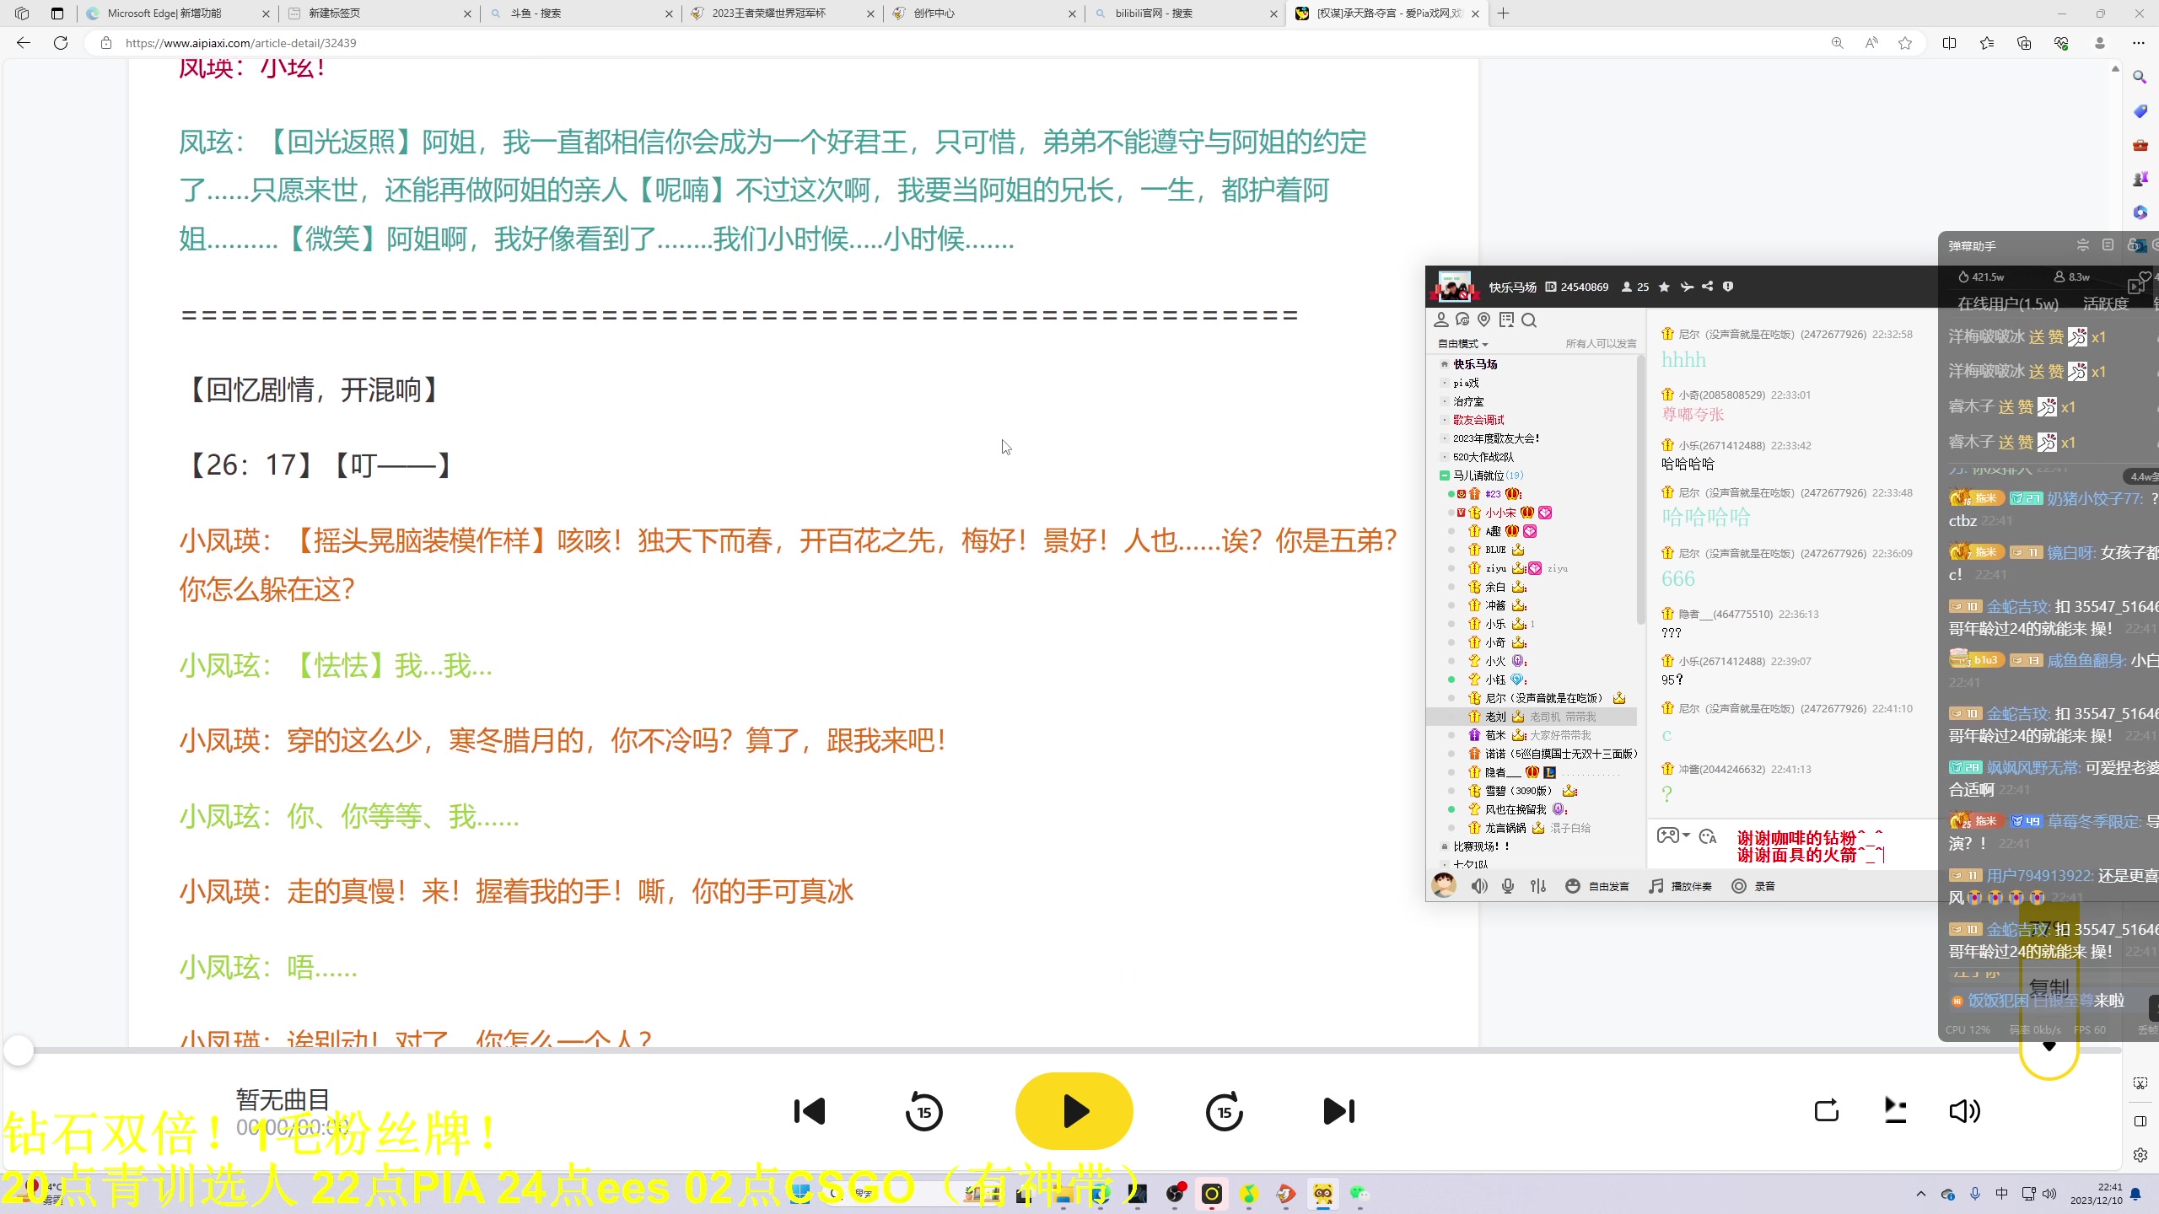Open Edge settings and more menu
Screen dimensions: 2159x1214
pyautogui.click(x=2139, y=43)
